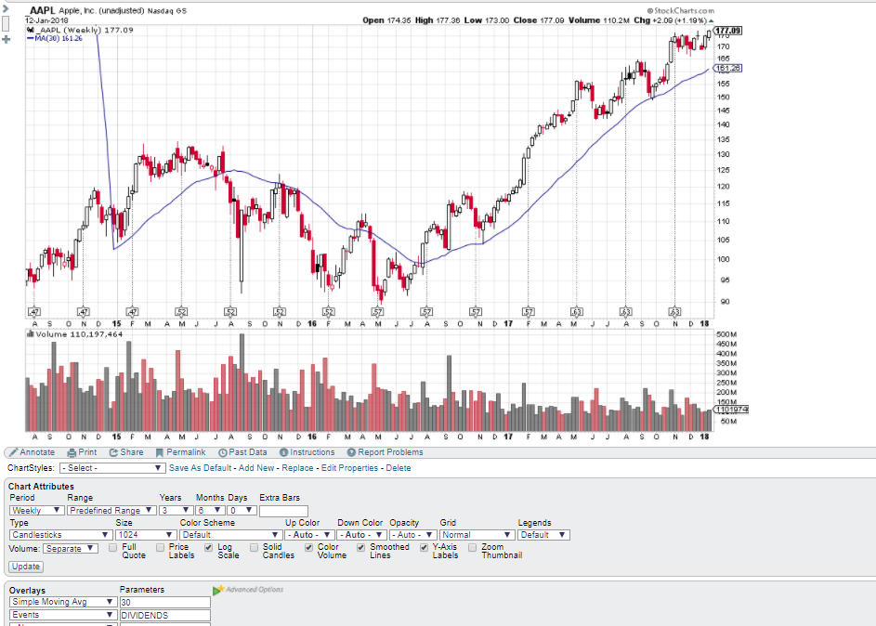Screen dimensions: 876x626
Task: Click the Save As Default link
Action: tap(200, 468)
